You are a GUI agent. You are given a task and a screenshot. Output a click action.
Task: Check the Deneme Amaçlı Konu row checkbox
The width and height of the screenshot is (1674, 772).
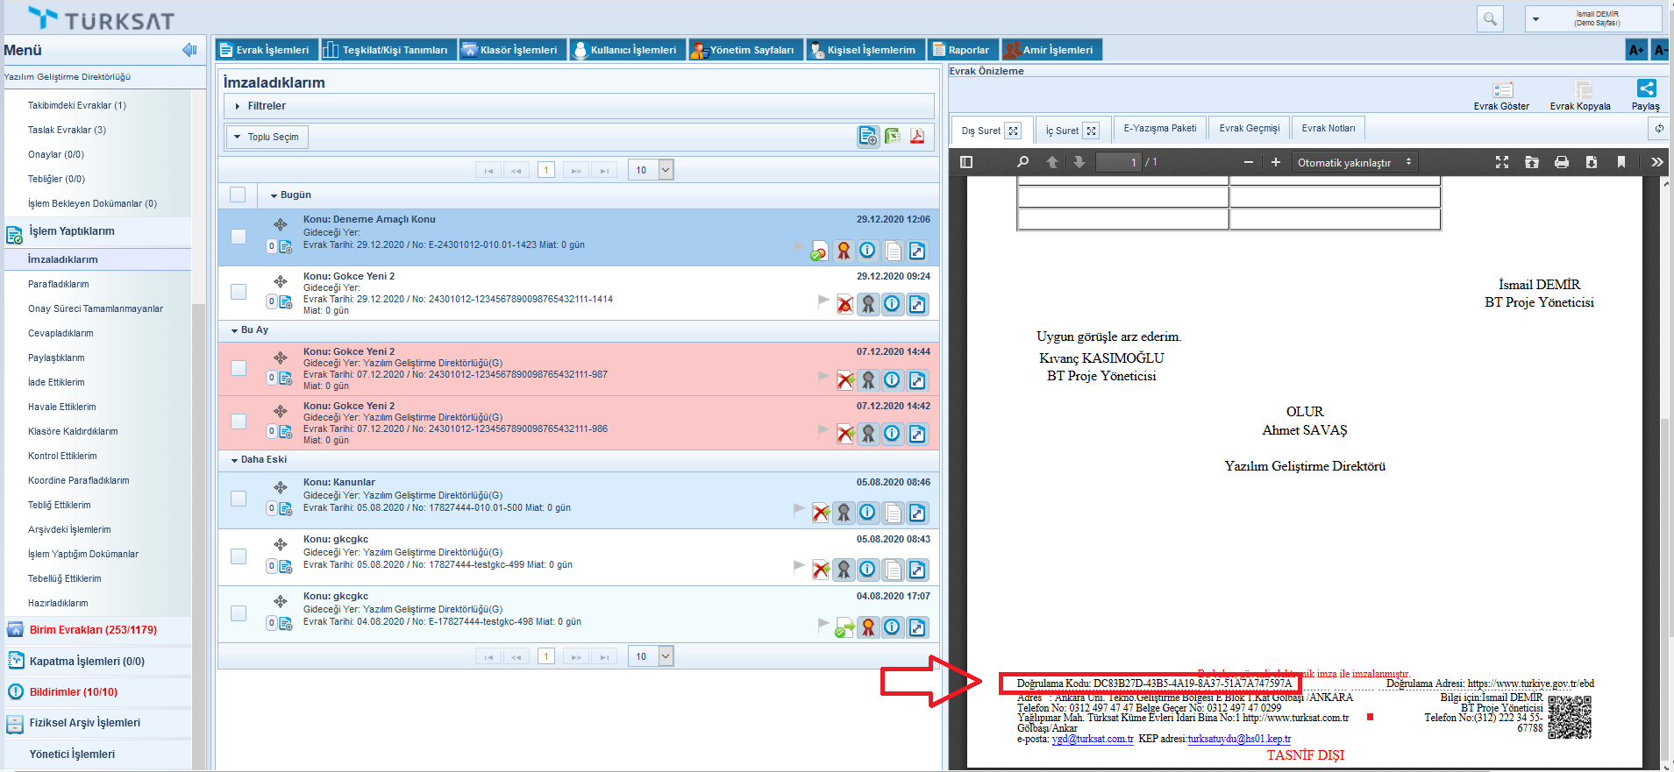pos(239,237)
